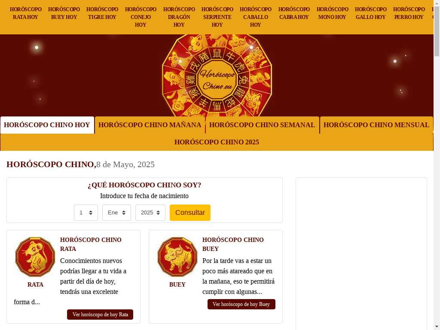440x330 pixels.
Task: Click Ver horóscopo de hoy Buey button
Action: tap(241, 304)
